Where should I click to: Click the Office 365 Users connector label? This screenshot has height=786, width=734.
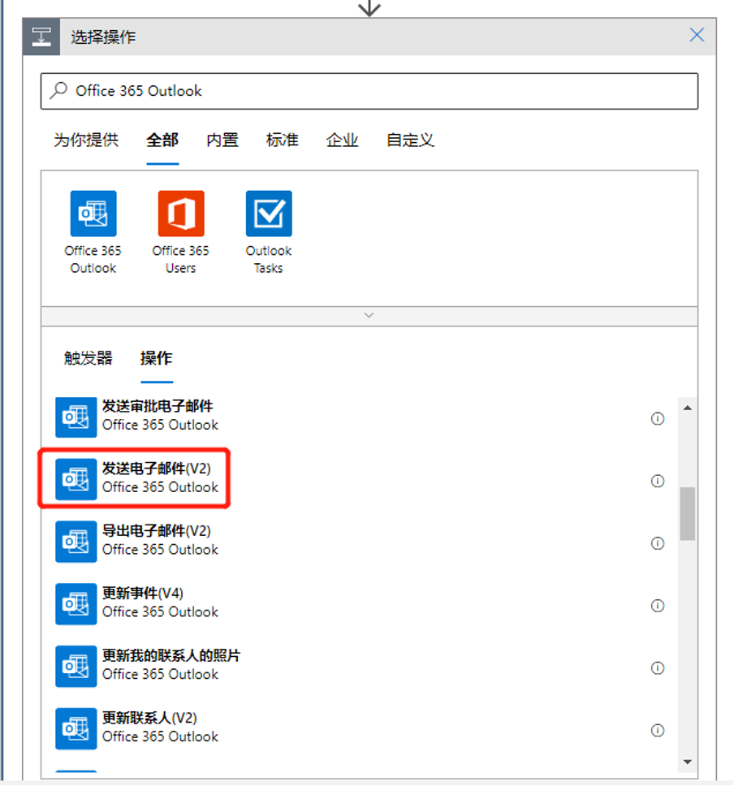click(181, 259)
